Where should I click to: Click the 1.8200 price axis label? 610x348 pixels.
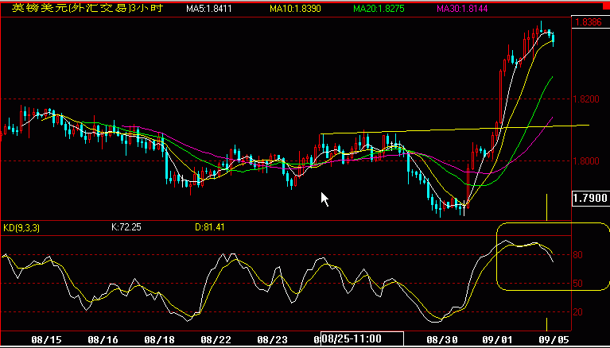pyautogui.click(x=586, y=99)
